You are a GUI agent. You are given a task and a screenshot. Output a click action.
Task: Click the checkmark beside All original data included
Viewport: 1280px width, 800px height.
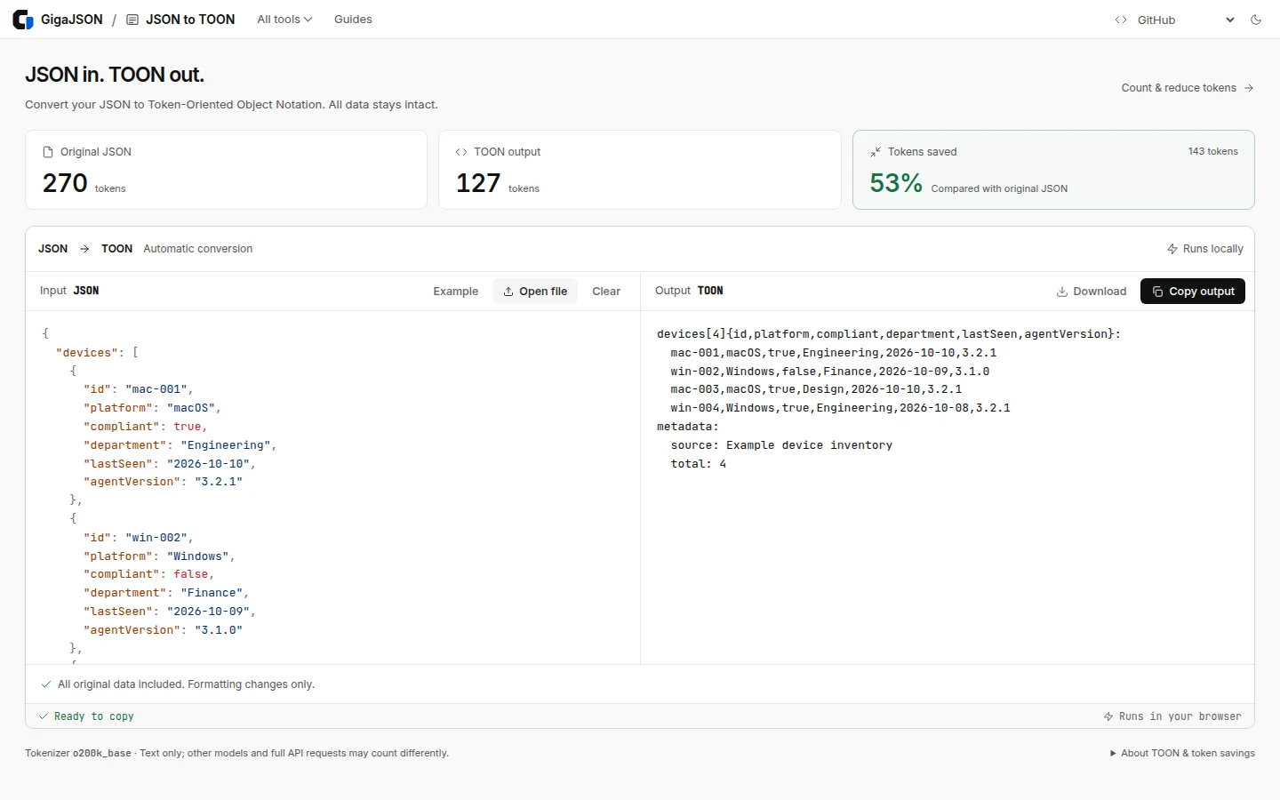pyautogui.click(x=46, y=684)
